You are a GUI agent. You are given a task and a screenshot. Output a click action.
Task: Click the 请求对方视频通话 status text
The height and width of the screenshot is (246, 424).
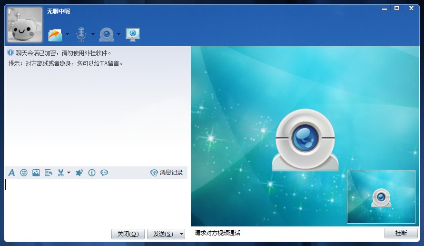point(217,233)
